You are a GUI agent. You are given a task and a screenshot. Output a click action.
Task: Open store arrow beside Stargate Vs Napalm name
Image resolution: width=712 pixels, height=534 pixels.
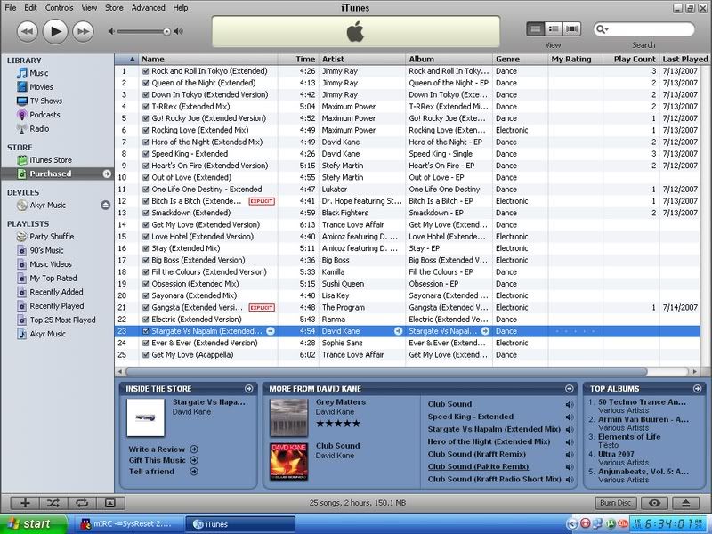tap(271, 331)
